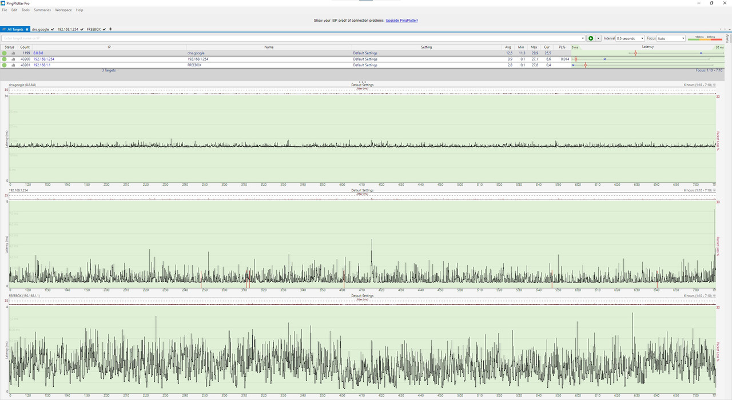Open the dropdown beside the play button
This screenshot has height=400, width=732.
pyautogui.click(x=598, y=38)
